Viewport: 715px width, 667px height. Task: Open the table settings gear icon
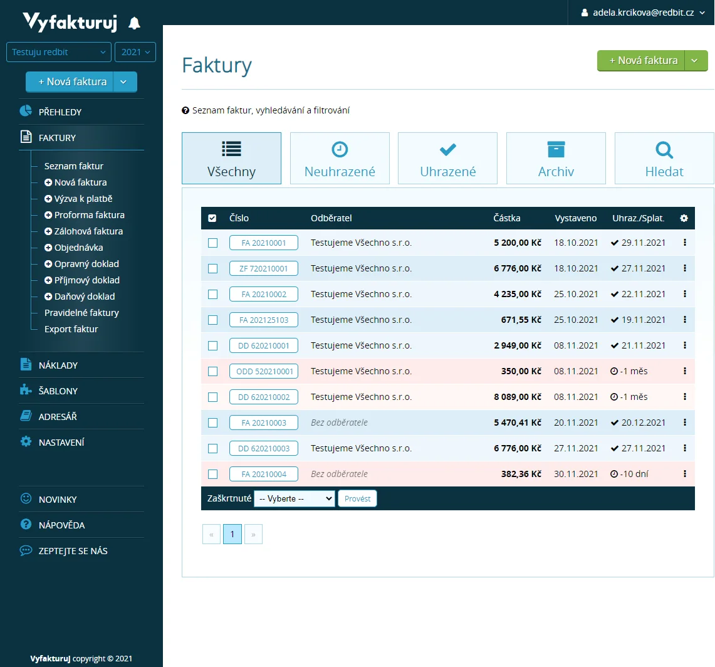point(684,218)
